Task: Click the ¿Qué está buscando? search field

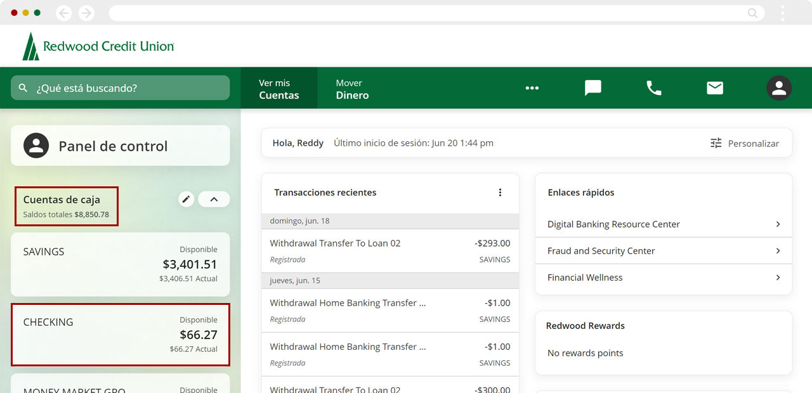Action: coord(121,88)
